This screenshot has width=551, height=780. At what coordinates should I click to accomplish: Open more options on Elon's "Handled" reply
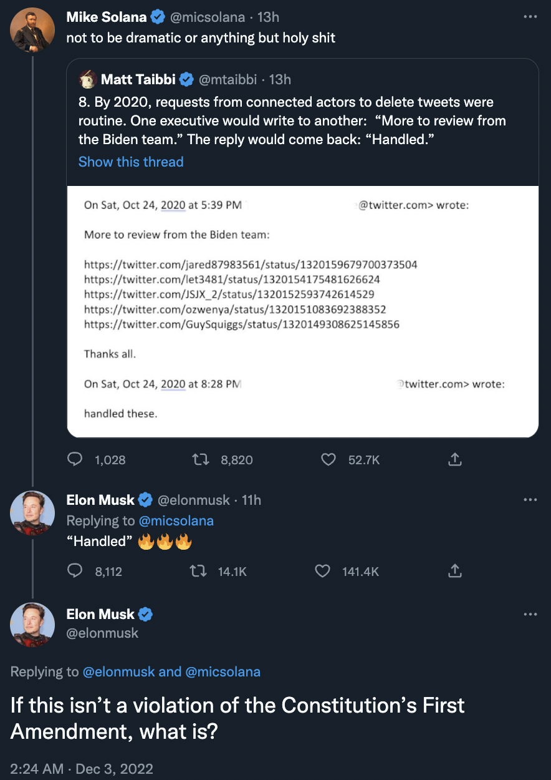coord(530,499)
